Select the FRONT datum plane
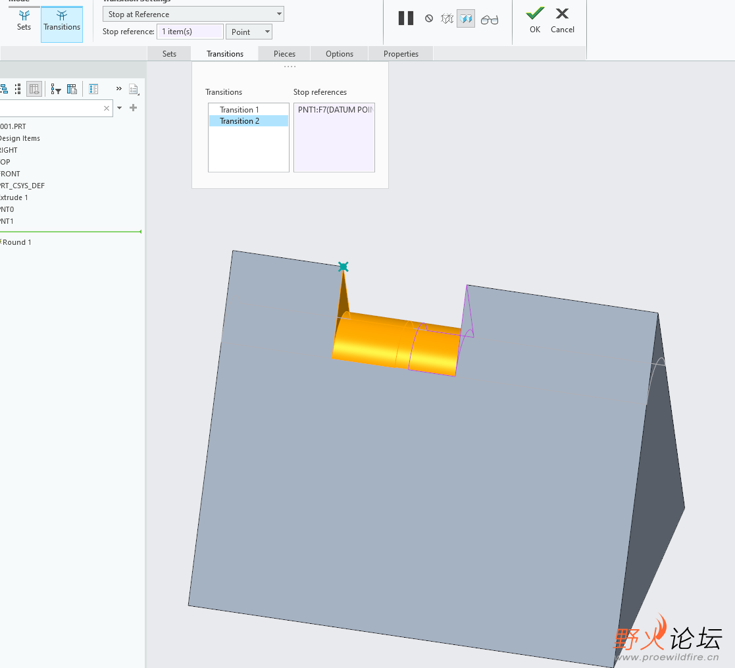The image size is (735, 668). pyautogui.click(x=10, y=174)
